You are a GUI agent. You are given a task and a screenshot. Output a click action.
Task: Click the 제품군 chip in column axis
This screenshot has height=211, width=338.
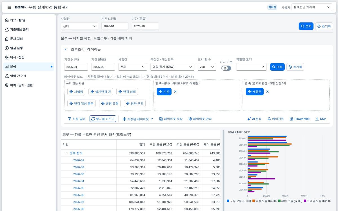click(x=255, y=92)
